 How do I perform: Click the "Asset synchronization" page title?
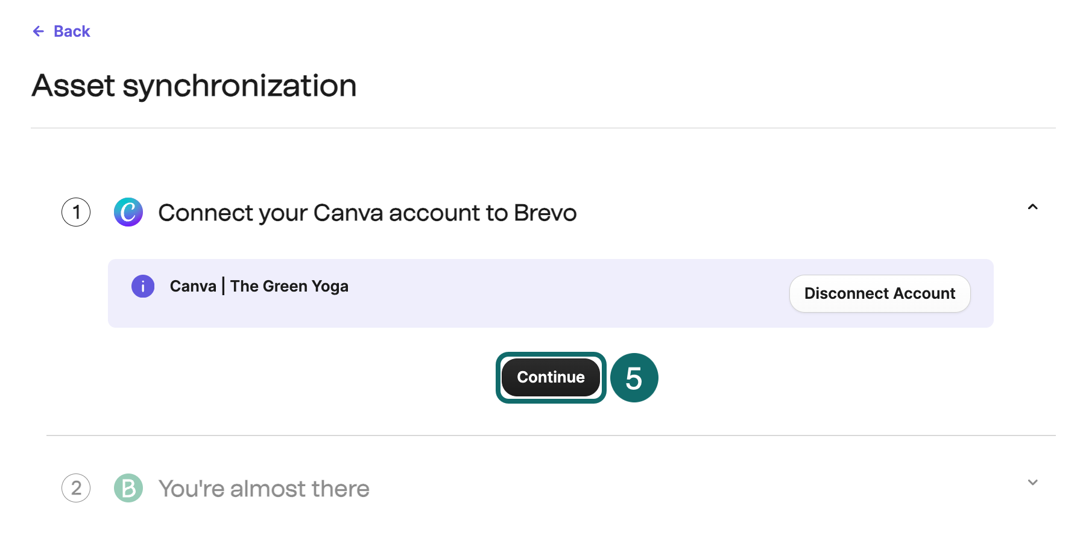click(194, 86)
